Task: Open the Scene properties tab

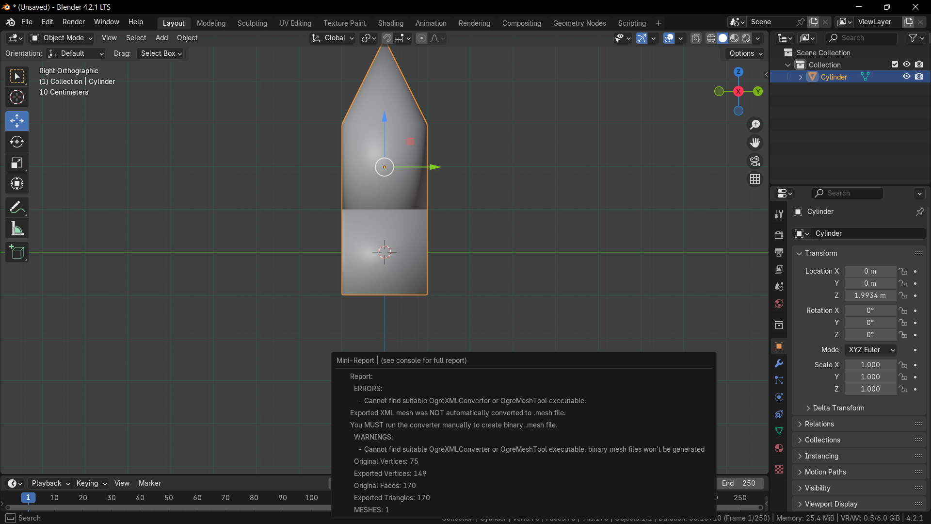Action: click(x=779, y=286)
